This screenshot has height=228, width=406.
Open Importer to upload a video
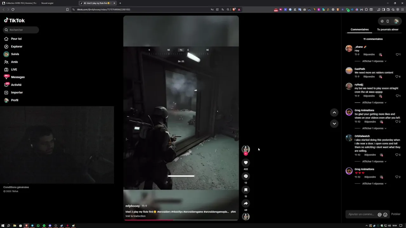[x=13, y=92]
